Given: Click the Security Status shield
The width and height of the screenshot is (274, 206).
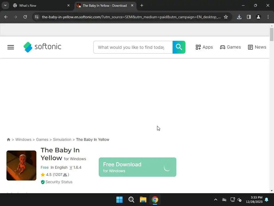Looking at the screenshot, I should pyautogui.click(x=43, y=182).
